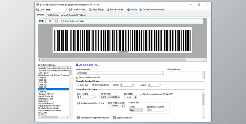This screenshot has width=246, height=124.
Task: Select the Auto Size radio button
Action: 78,85
